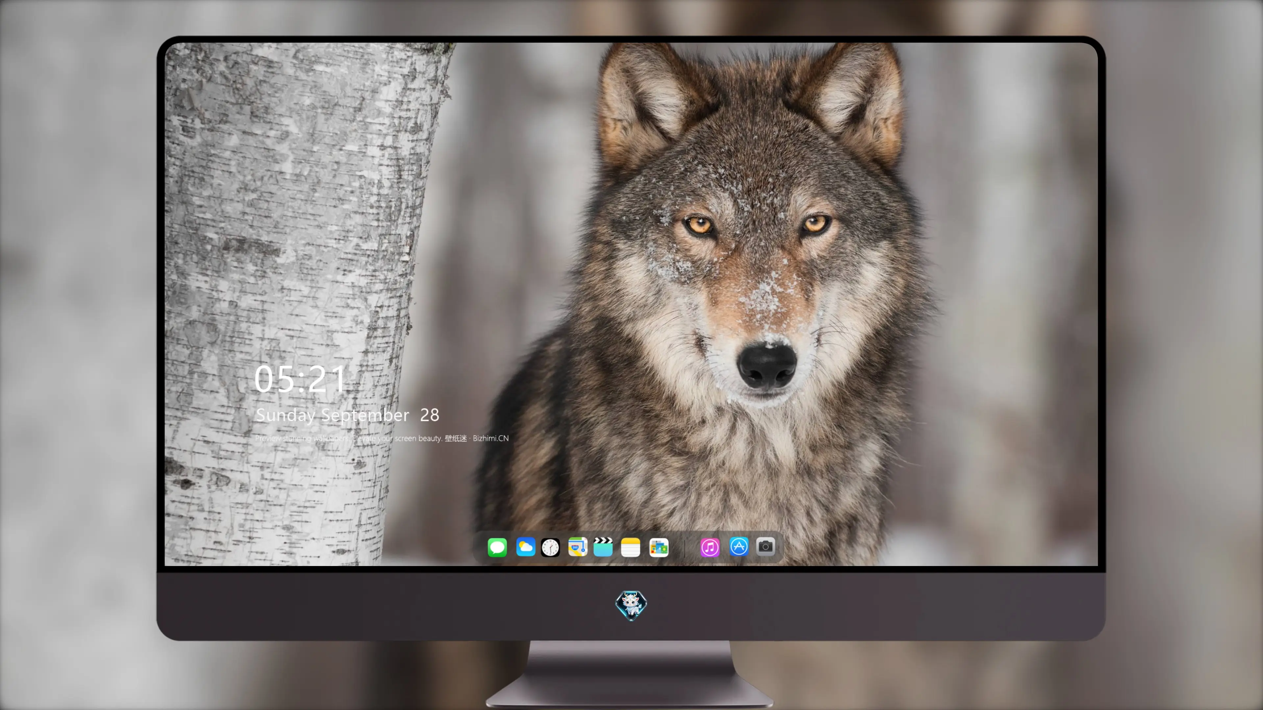Viewport: 1263px width, 710px height.
Task: Open the Clock app in the dock
Action: click(x=550, y=547)
